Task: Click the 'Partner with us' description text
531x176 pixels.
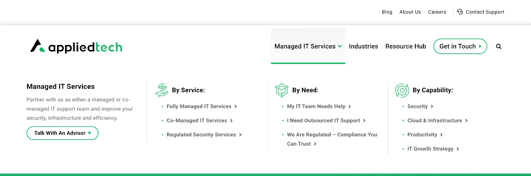Action: 80,109
